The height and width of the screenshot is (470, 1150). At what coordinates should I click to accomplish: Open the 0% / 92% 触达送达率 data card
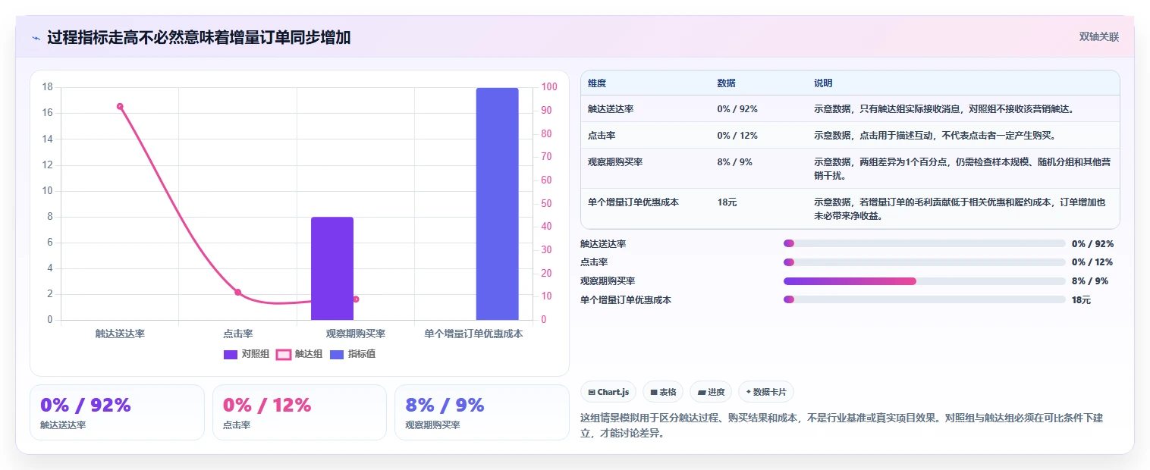tap(118, 412)
